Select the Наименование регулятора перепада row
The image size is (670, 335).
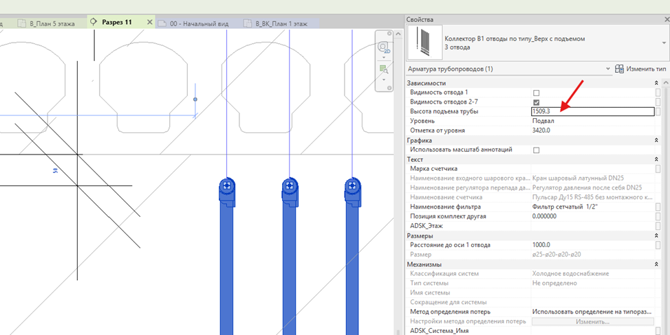click(530, 188)
